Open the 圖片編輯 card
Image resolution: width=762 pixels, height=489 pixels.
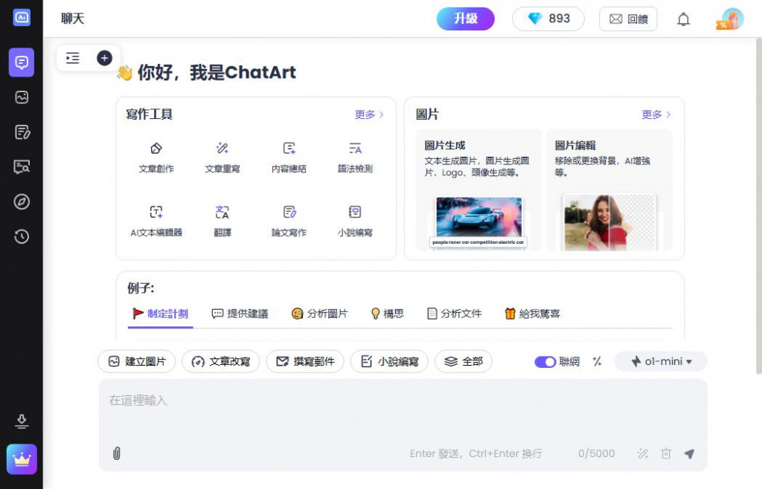pyautogui.click(x=609, y=190)
